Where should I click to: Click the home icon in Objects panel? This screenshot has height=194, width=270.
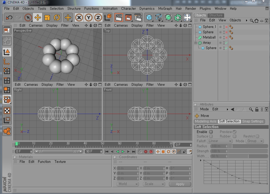tap(256, 21)
